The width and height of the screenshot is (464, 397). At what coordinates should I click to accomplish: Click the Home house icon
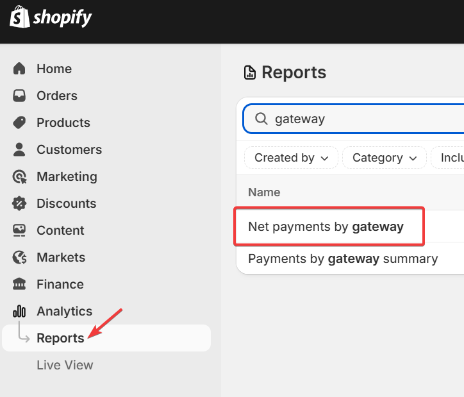[x=19, y=69]
